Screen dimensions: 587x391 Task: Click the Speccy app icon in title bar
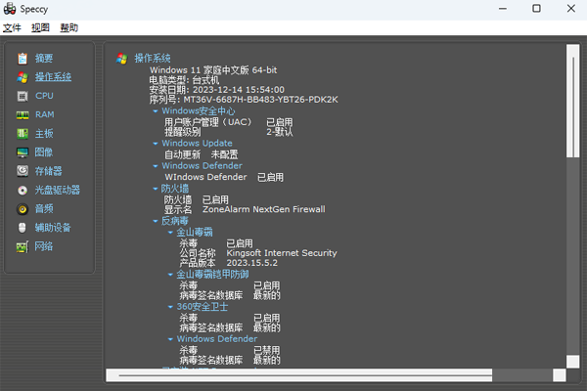[x=10, y=9]
